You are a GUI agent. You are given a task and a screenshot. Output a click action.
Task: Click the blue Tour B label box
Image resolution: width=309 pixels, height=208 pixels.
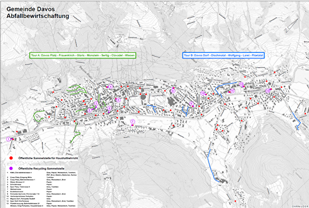pyautogui.click(x=224, y=54)
